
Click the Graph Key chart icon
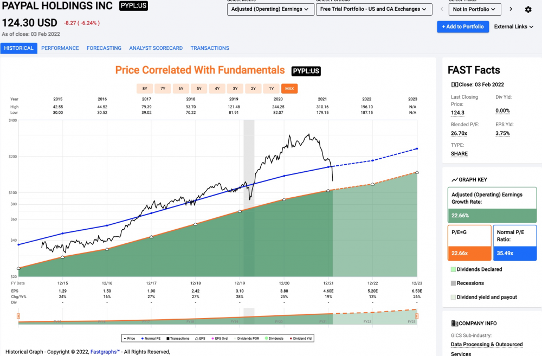click(455, 180)
